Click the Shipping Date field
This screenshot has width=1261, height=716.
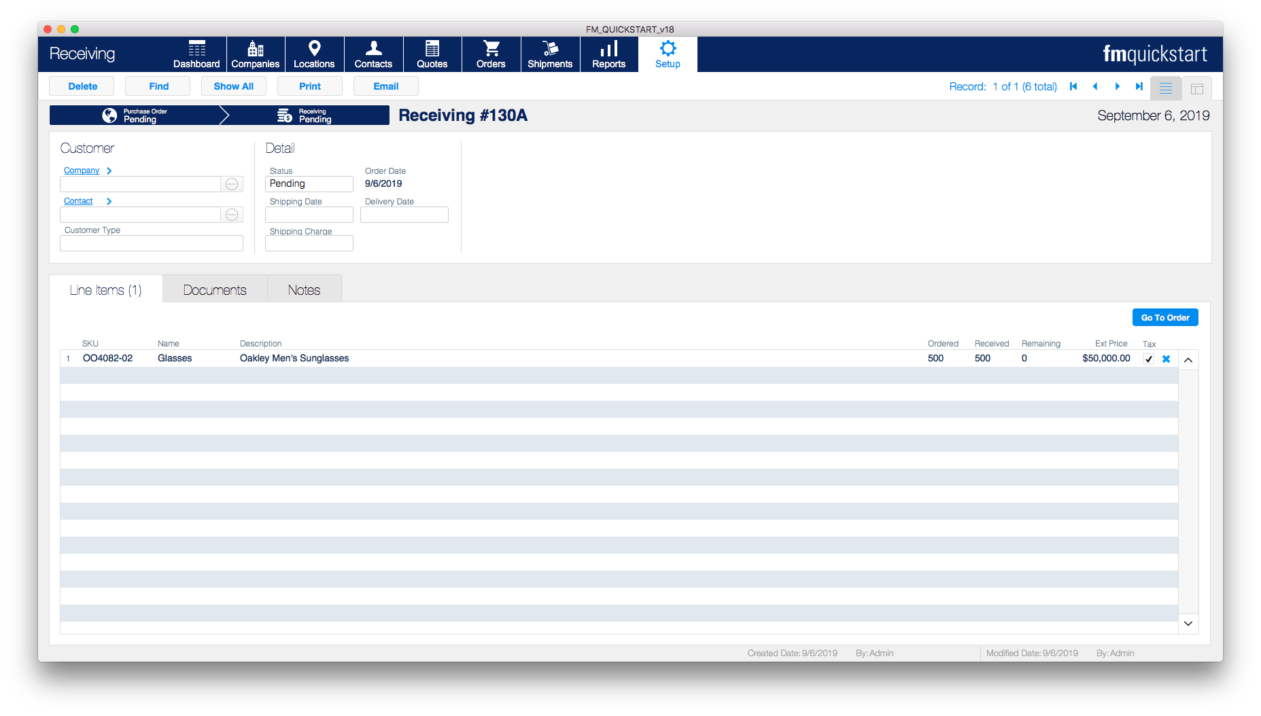pyautogui.click(x=309, y=215)
